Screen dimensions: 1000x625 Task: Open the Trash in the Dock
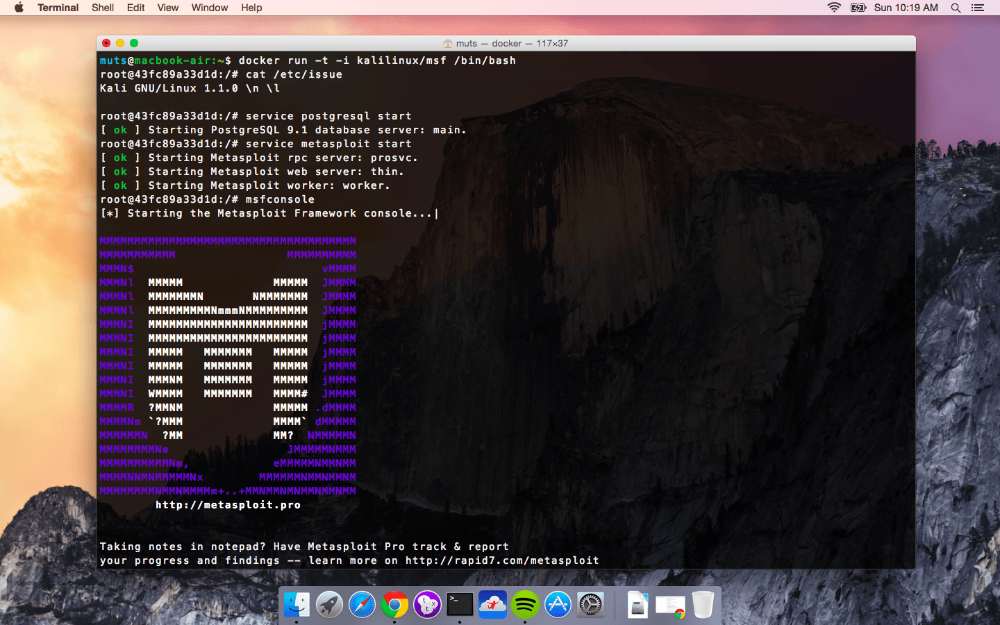pyautogui.click(x=703, y=605)
